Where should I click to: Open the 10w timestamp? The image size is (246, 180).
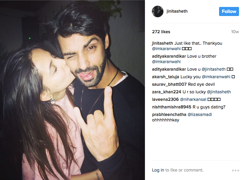tap(235, 32)
